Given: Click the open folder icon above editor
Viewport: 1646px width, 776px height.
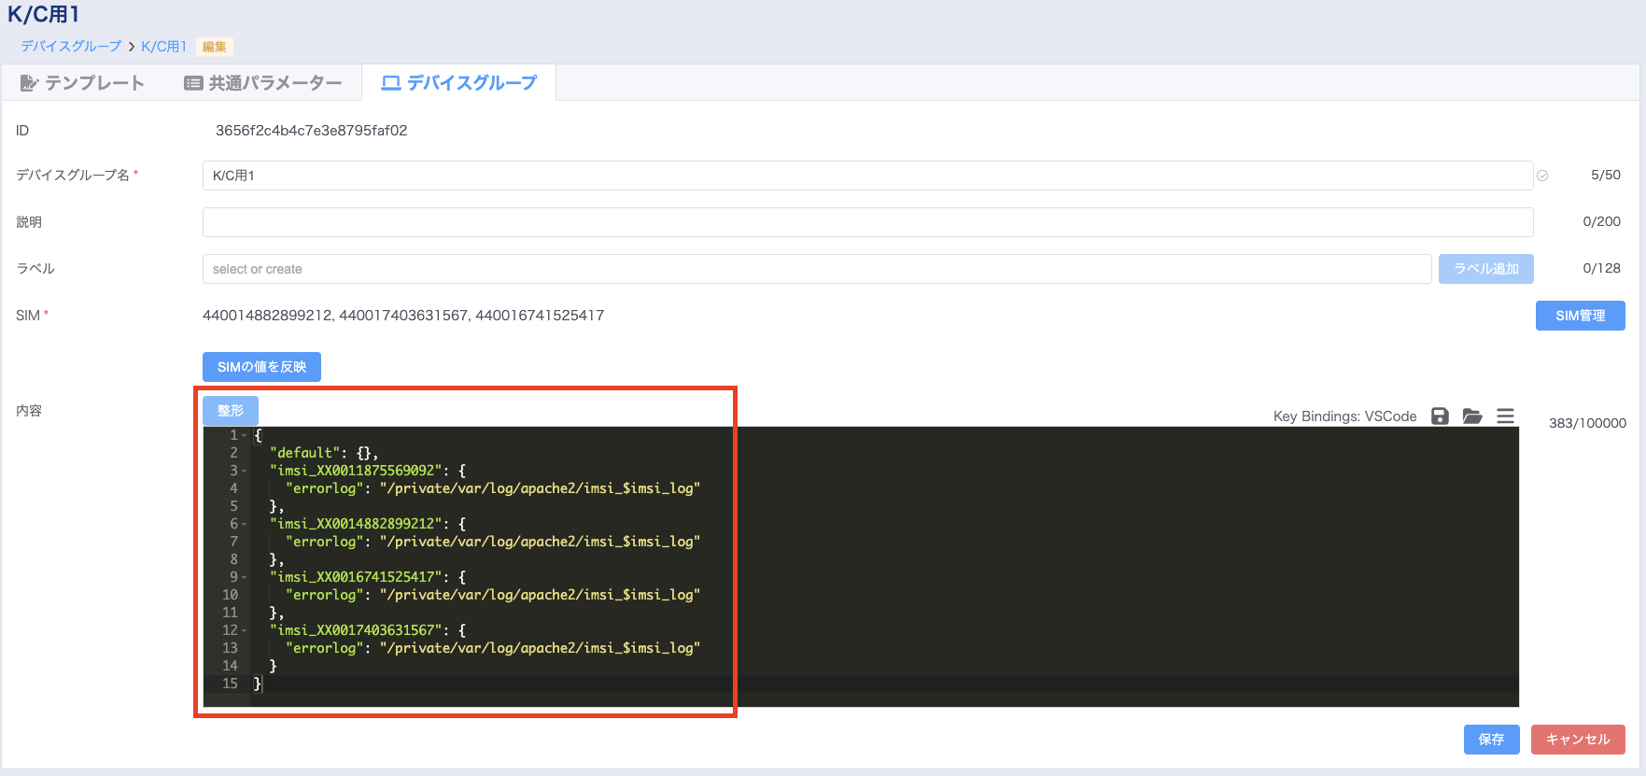Looking at the screenshot, I should [x=1472, y=416].
